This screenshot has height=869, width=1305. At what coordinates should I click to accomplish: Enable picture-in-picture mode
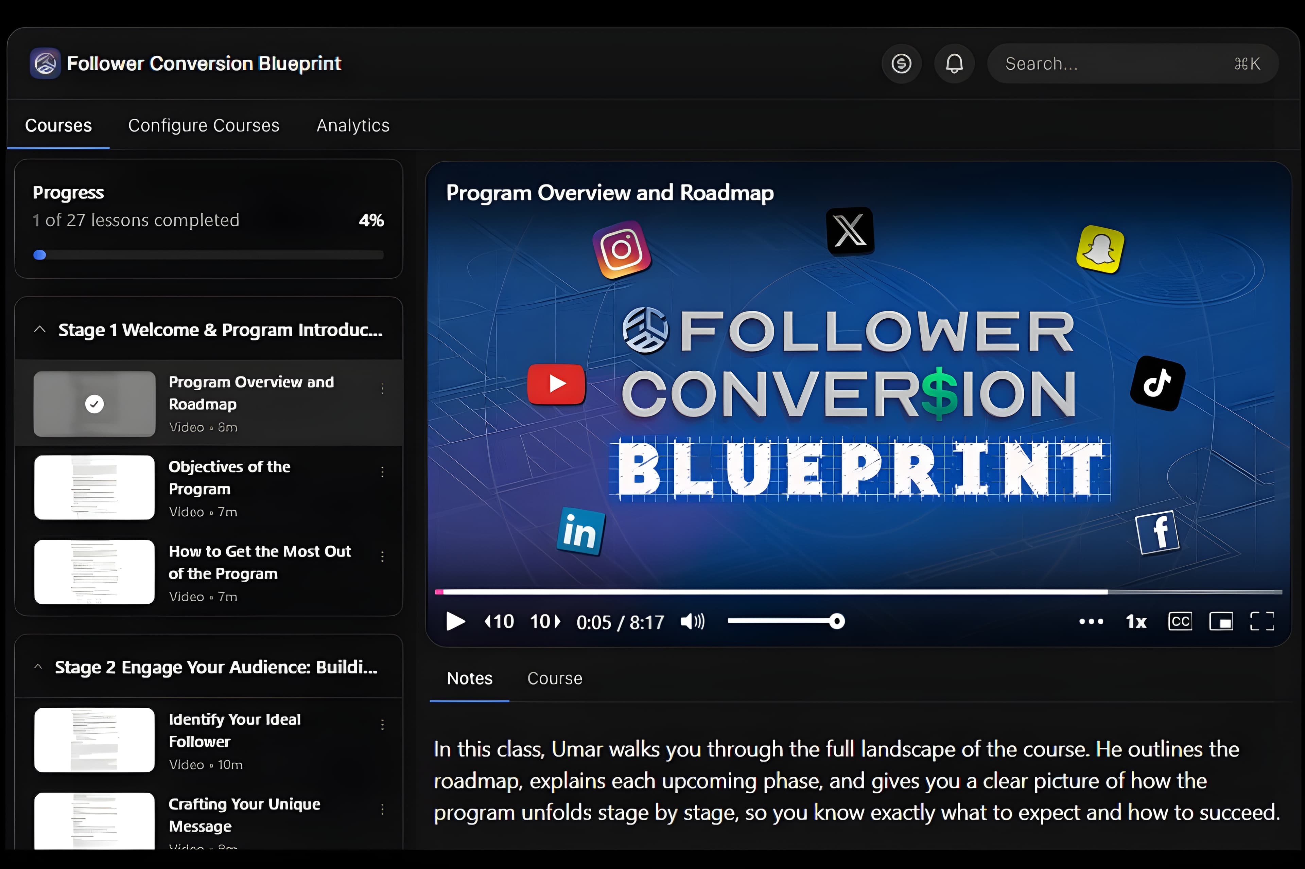[1221, 621]
